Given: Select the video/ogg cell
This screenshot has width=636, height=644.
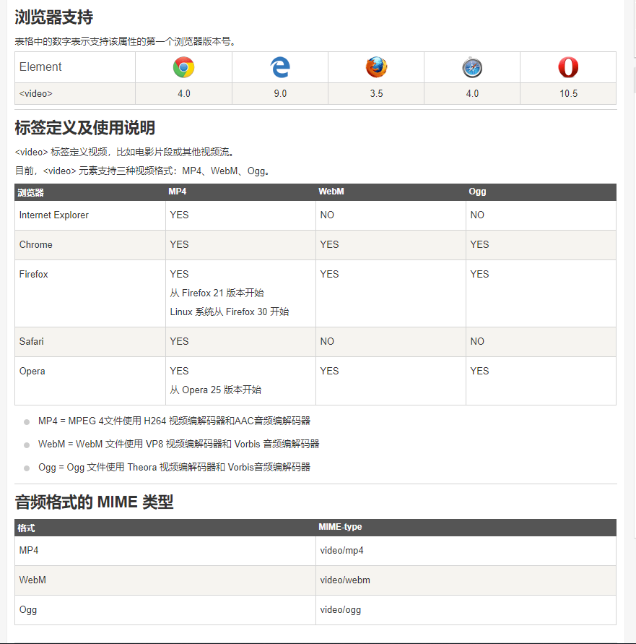Looking at the screenshot, I should (466, 610).
